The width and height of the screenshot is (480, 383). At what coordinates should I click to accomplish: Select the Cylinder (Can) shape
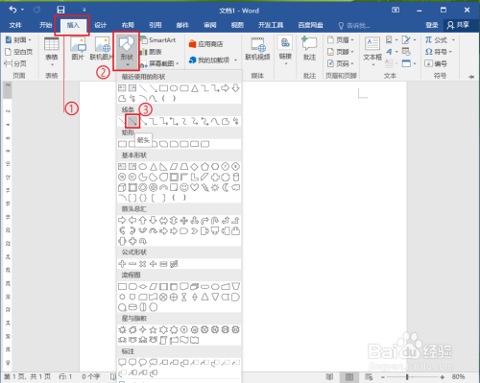pyautogui.click(x=236, y=177)
